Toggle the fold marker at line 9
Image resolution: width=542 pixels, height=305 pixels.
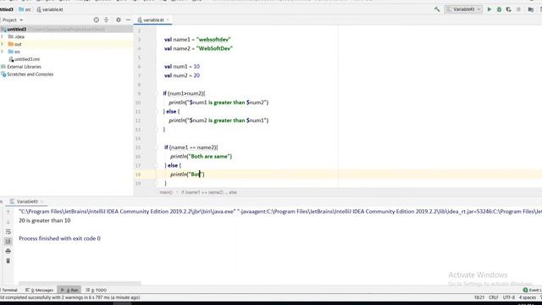156,93
